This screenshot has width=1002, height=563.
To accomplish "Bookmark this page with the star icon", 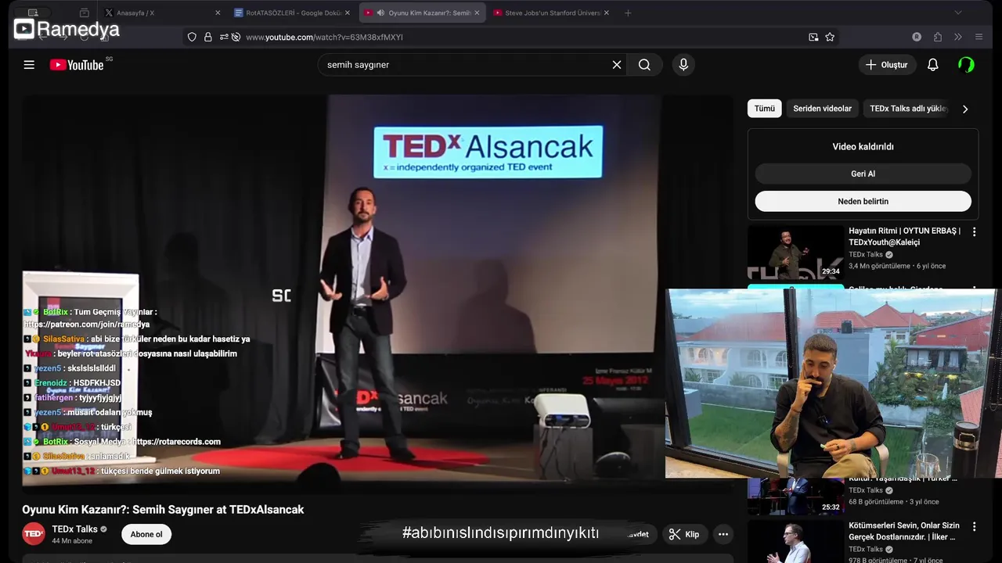I will click(x=830, y=37).
